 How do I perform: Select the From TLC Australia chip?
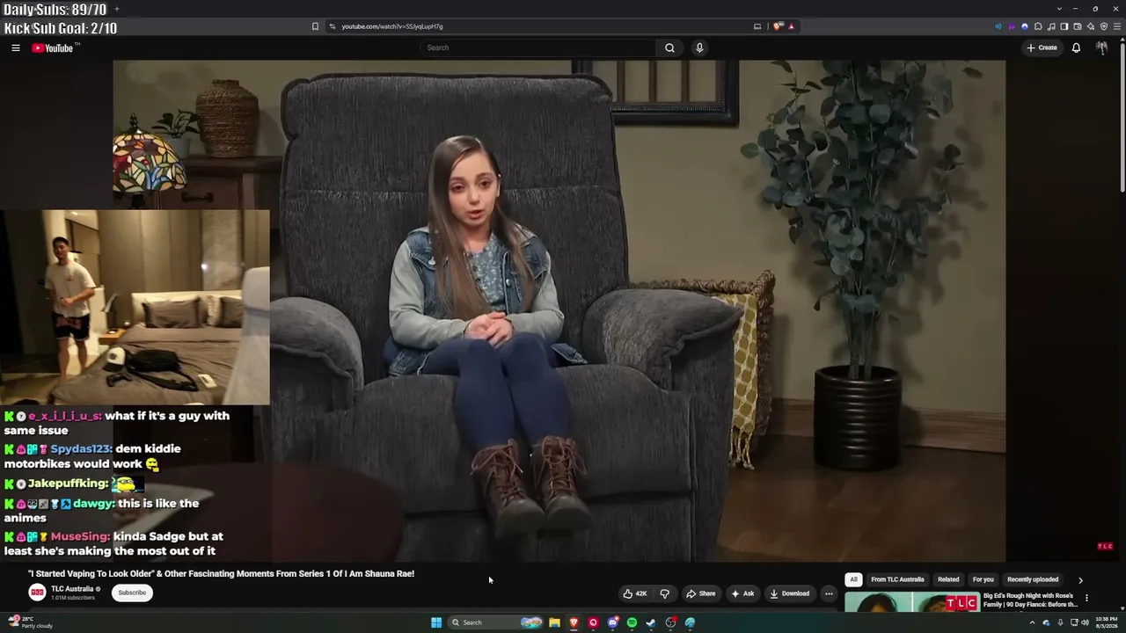point(897,579)
